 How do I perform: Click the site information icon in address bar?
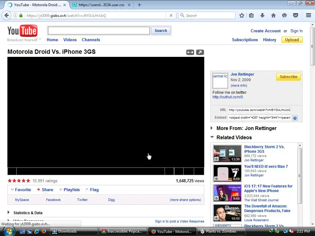[x=15, y=15]
